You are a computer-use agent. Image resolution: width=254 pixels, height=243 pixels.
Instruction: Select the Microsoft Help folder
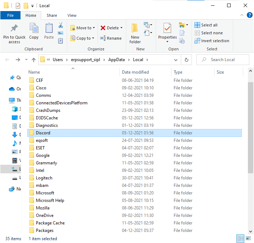[x=135, y=200]
